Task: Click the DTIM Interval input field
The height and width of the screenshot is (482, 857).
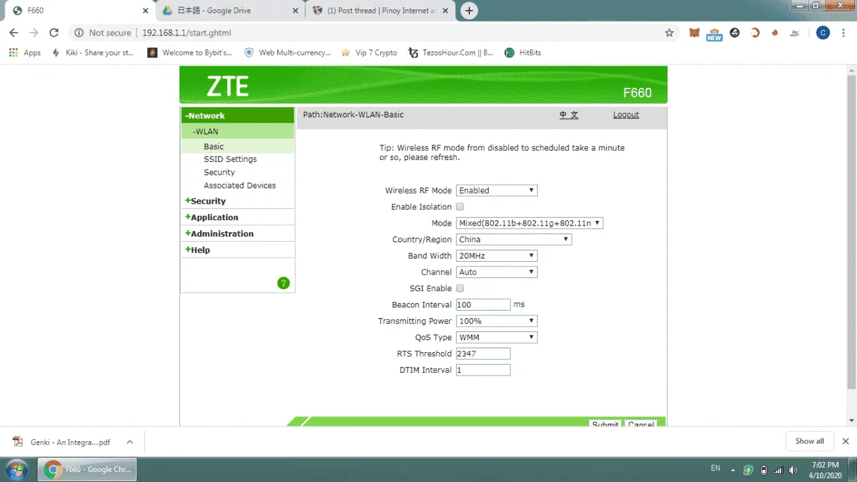Action: point(483,370)
